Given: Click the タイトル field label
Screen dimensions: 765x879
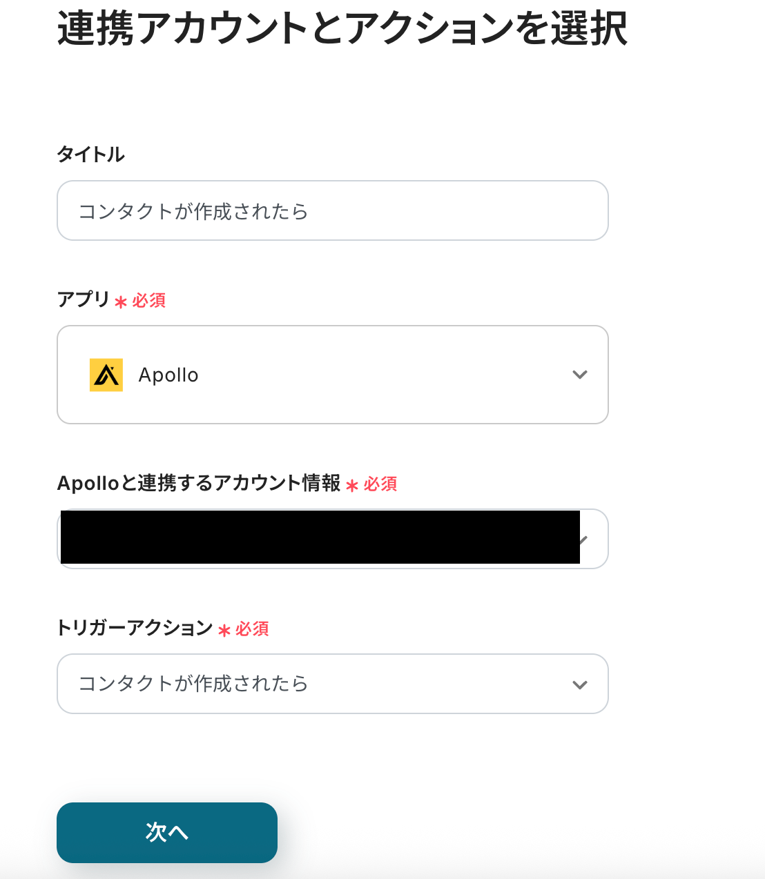Looking at the screenshot, I should [90, 155].
